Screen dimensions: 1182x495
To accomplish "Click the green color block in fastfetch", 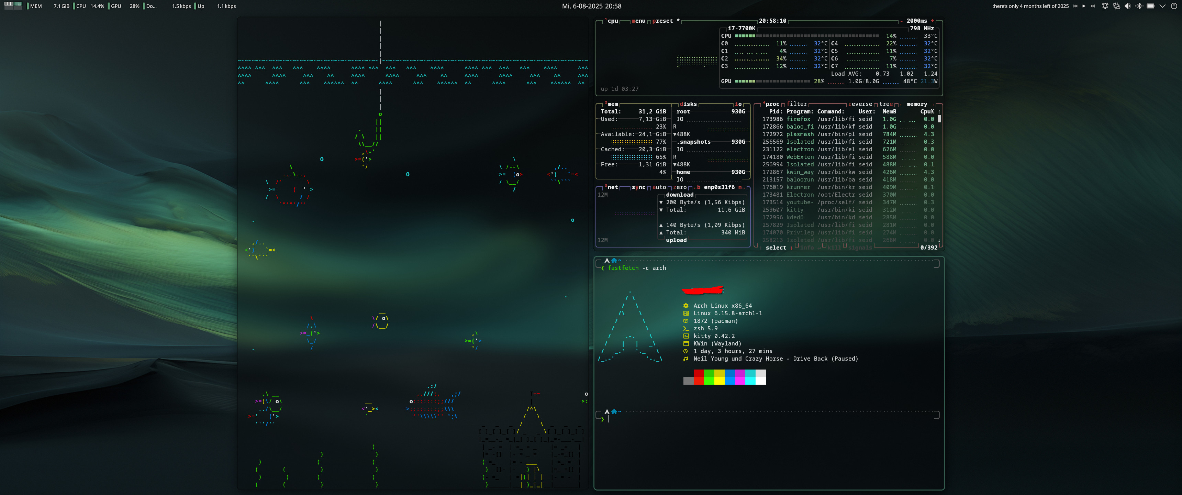I will coord(709,373).
